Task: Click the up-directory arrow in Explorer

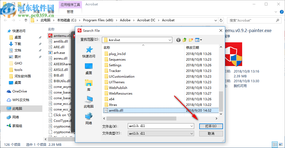Action: [26, 20]
